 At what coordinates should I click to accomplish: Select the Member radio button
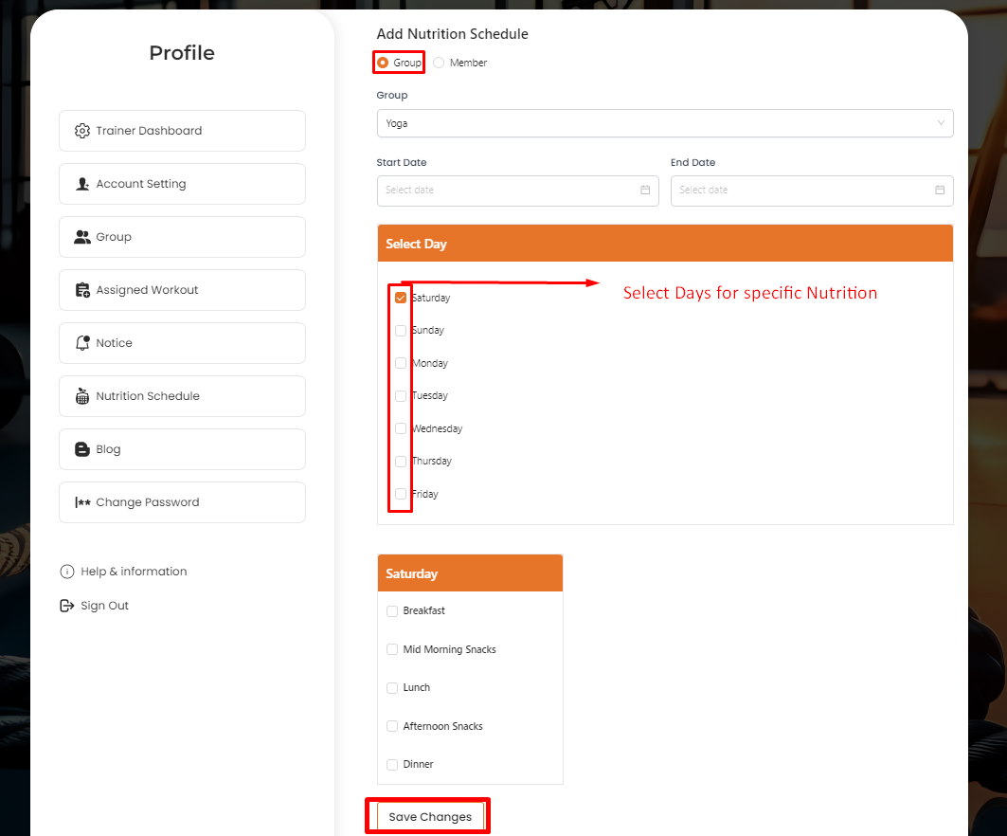(439, 63)
